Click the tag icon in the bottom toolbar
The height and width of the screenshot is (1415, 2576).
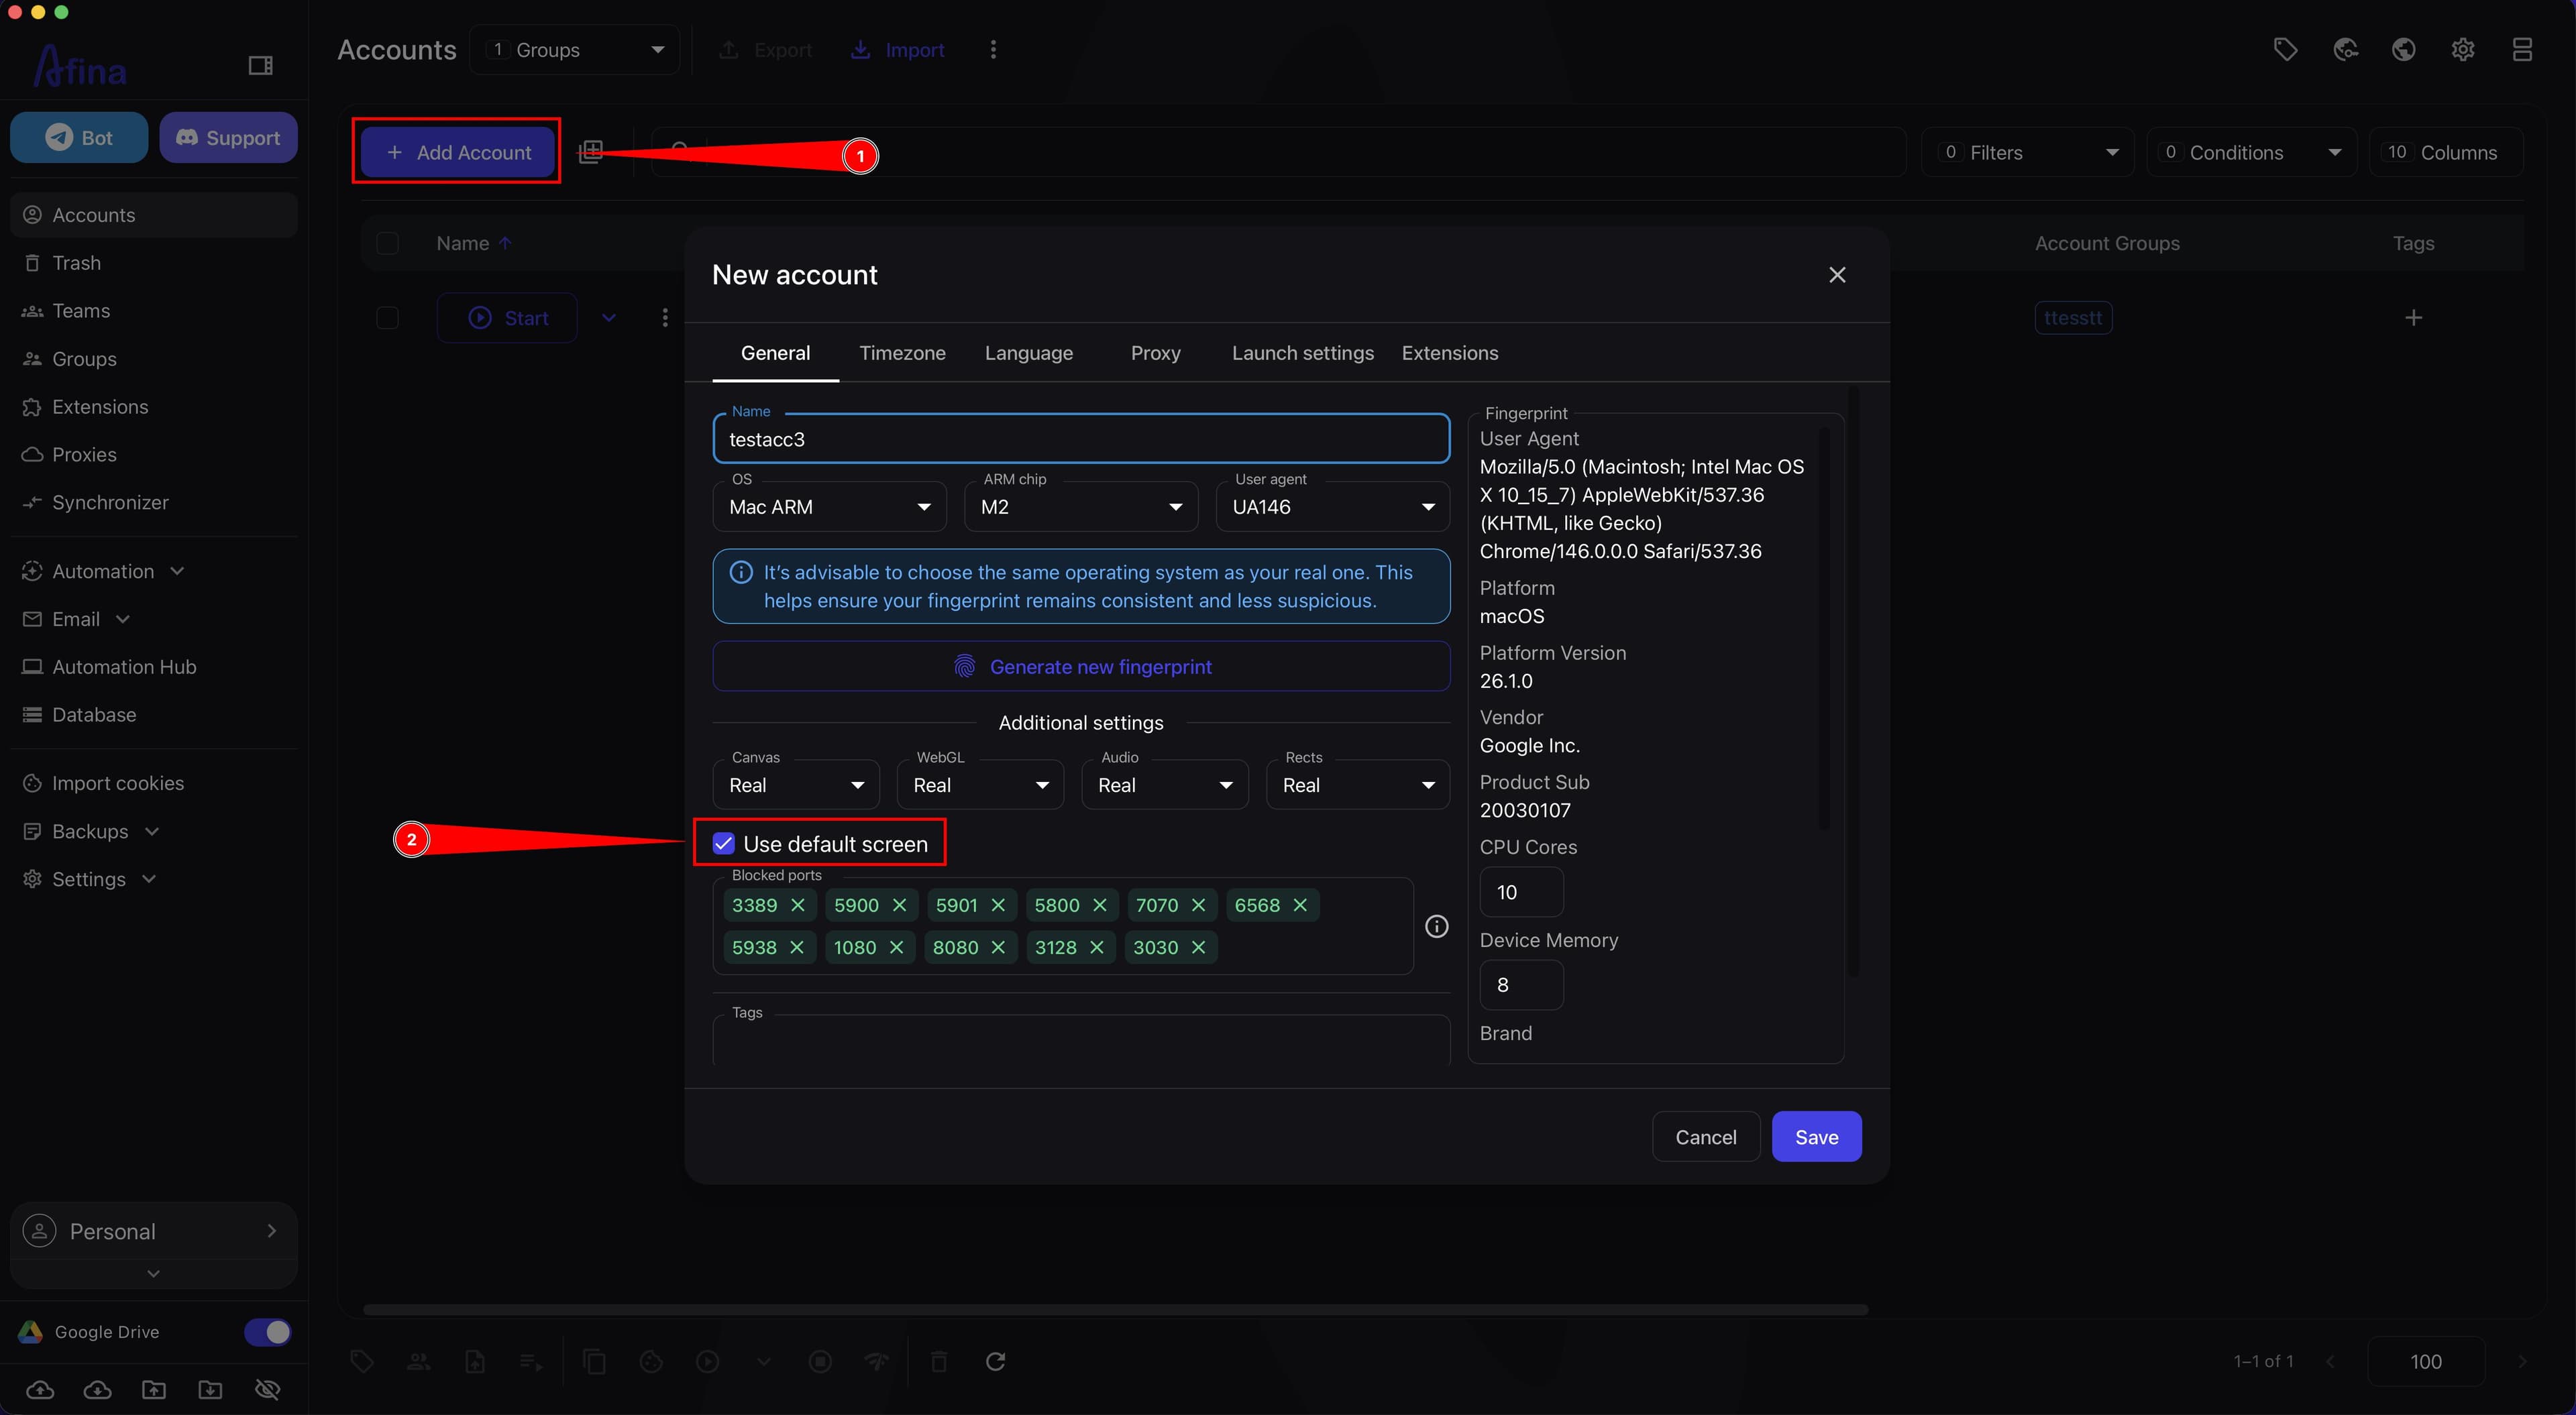tap(362, 1361)
